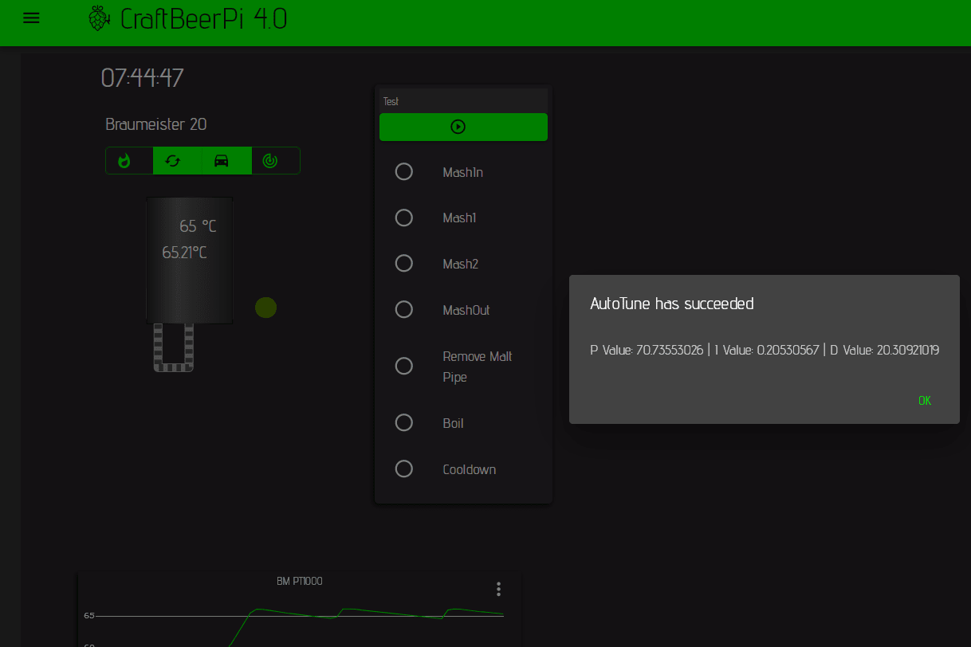Screen dimensions: 971x647
Task: Click the MashIn step label
Action: click(x=463, y=172)
